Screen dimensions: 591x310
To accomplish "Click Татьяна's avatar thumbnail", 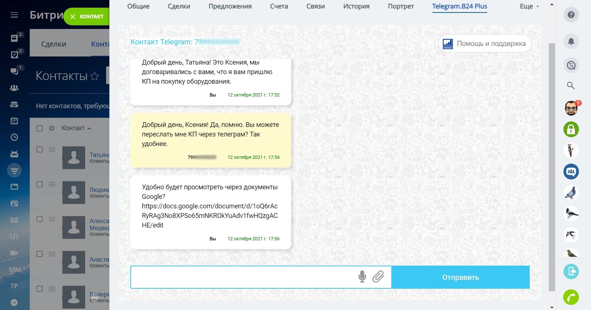I will [x=74, y=158].
